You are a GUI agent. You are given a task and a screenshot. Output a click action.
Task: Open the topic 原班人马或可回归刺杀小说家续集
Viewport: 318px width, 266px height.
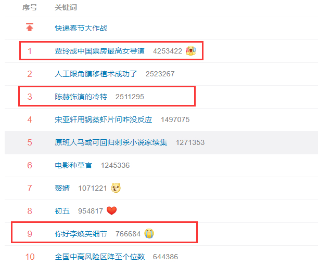[x=111, y=142]
